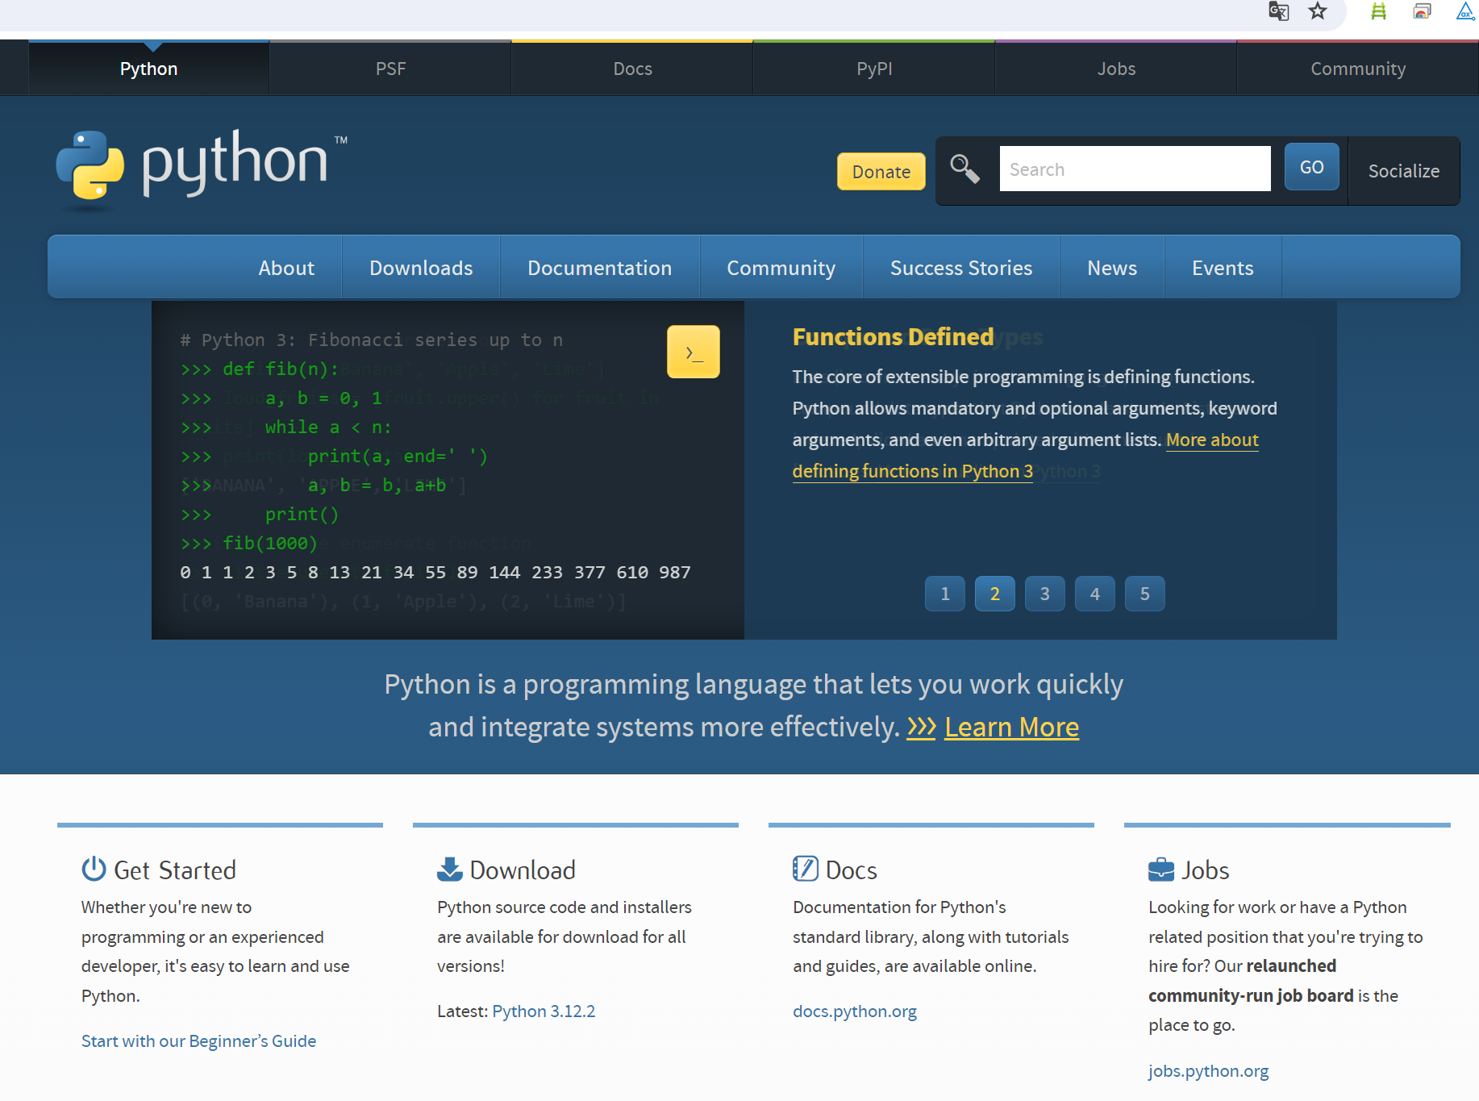1479x1101 pixels.
Task: Launch interactive shell with yellow terminal icon
Action: (694, 352)
